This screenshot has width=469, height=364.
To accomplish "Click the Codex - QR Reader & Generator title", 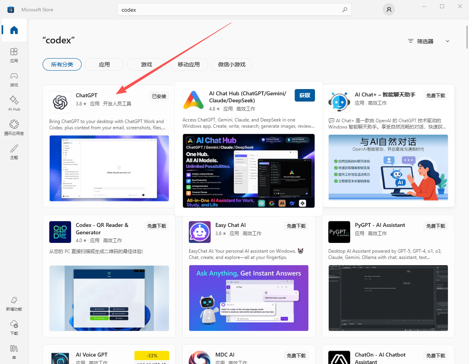I will click(102, 228).
